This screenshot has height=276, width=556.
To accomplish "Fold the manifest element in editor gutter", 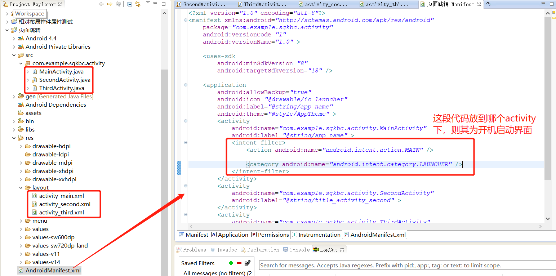I will point(185,20).
